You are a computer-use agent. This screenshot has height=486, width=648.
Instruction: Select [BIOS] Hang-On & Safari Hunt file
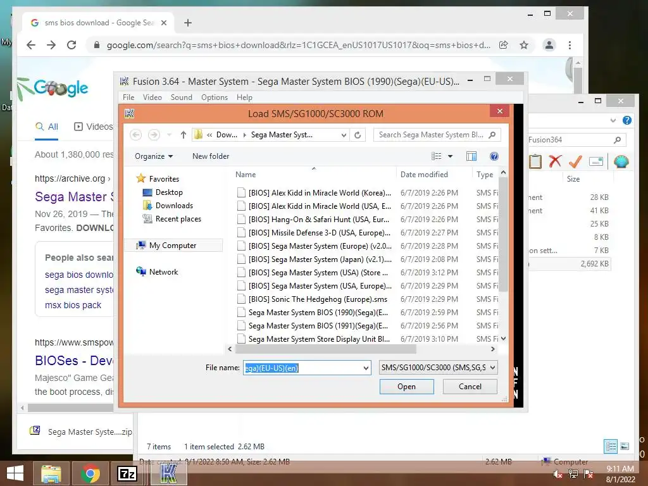coord(314,220)
